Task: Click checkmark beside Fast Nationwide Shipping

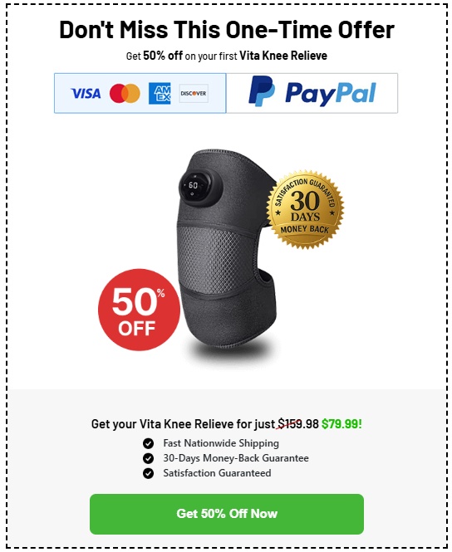Action: pos(149,443)
